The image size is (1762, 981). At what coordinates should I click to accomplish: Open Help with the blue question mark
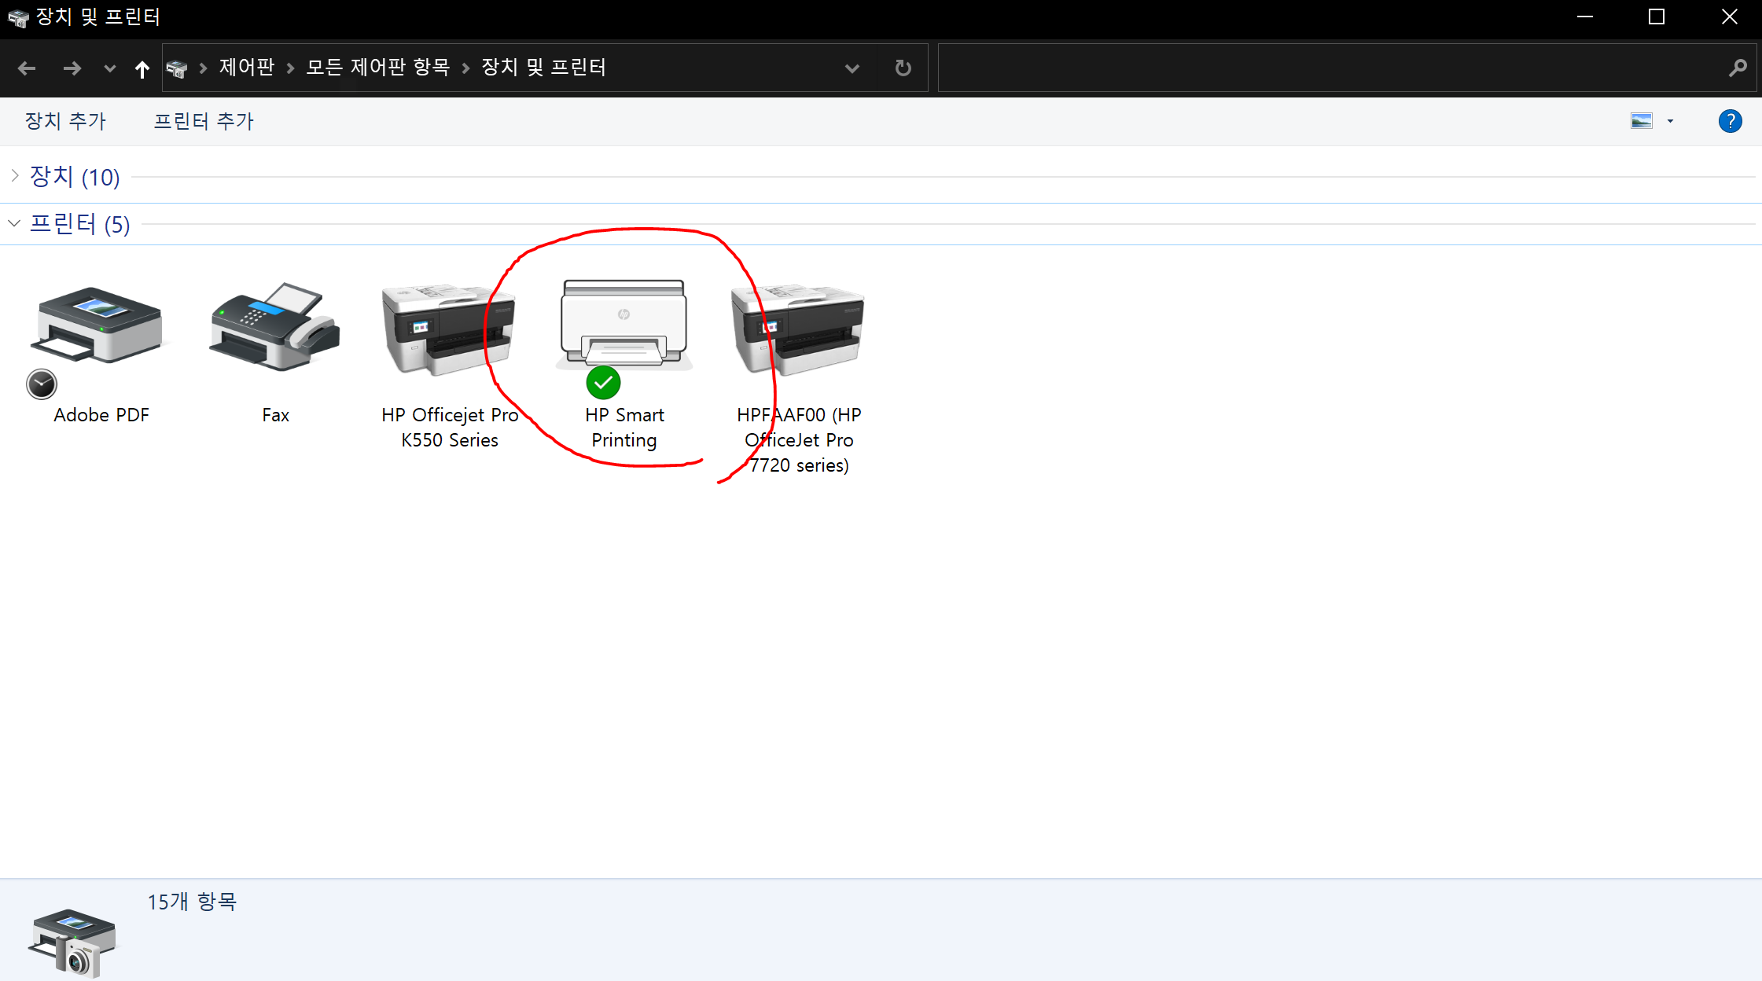[1730, 121]
